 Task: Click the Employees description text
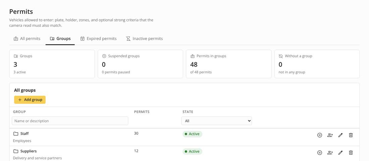[22, 141]
